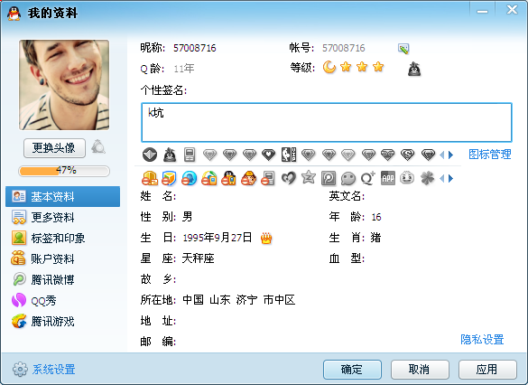This screenshot has height=385, width=528.
Task: Open the 隐私设置 link
Action: [x=482, y=340]
